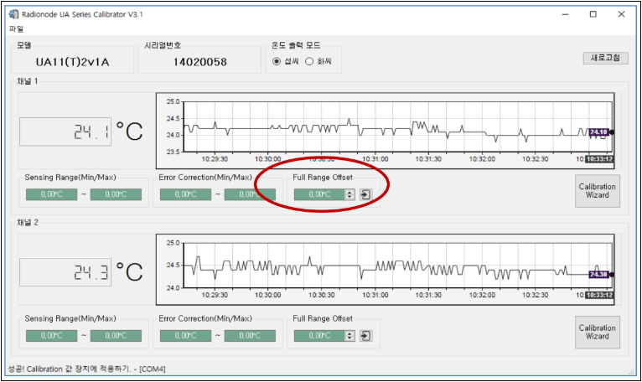This screenshot has height=382, width=642.
Task: Click Channel 2 Sensing Range Max field
Action: pos(116,336)
